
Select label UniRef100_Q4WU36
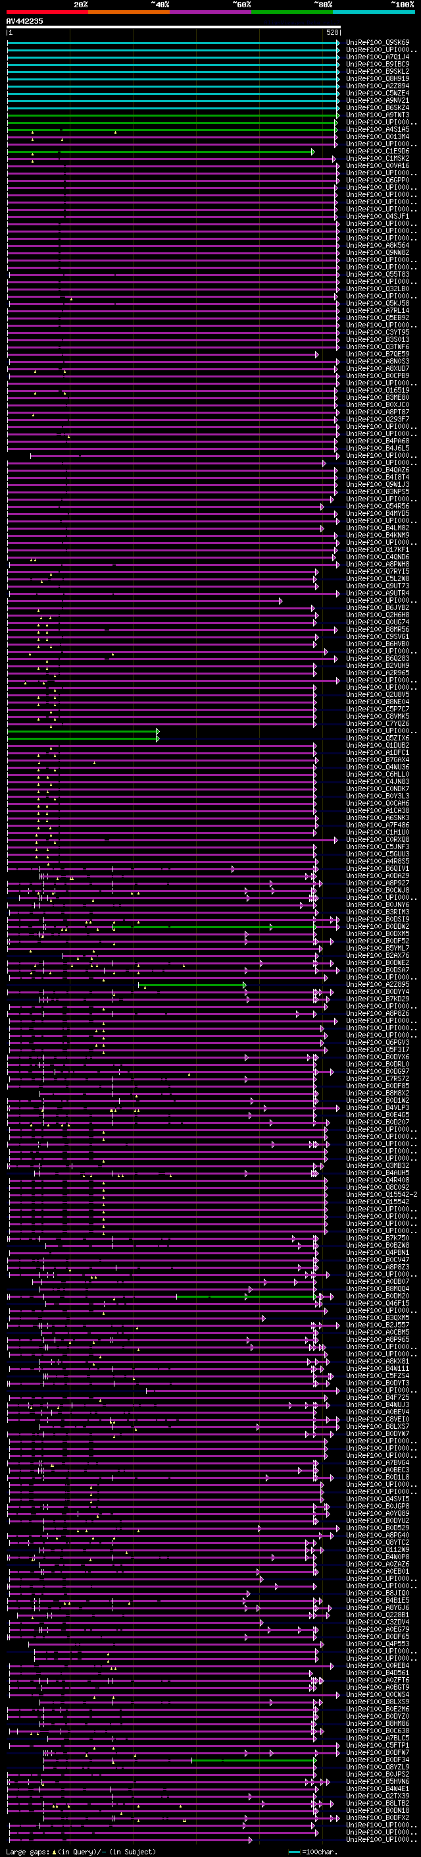coord(378,767)
